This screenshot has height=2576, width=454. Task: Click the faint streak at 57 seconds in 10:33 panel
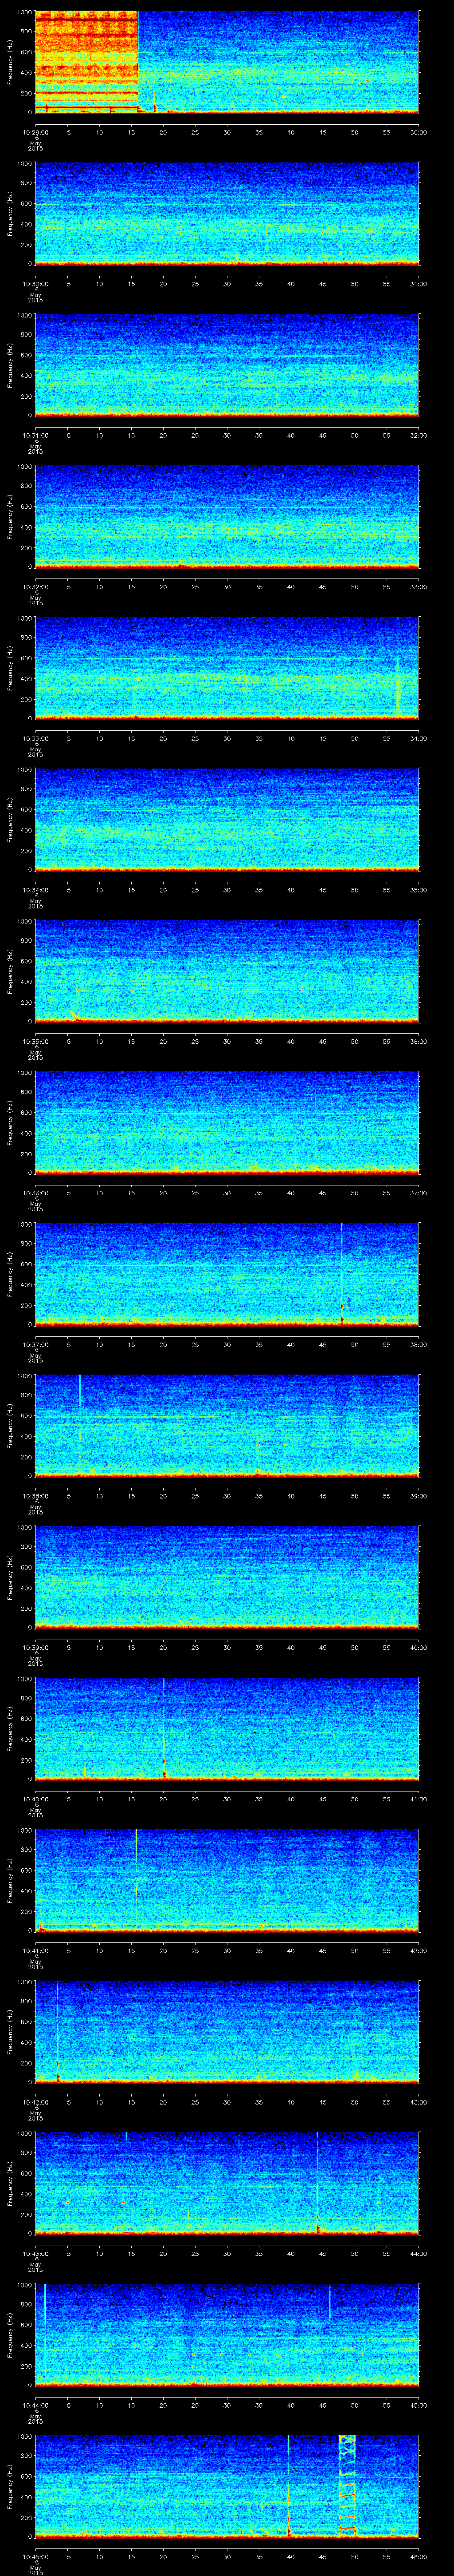(x=398, y=685)
